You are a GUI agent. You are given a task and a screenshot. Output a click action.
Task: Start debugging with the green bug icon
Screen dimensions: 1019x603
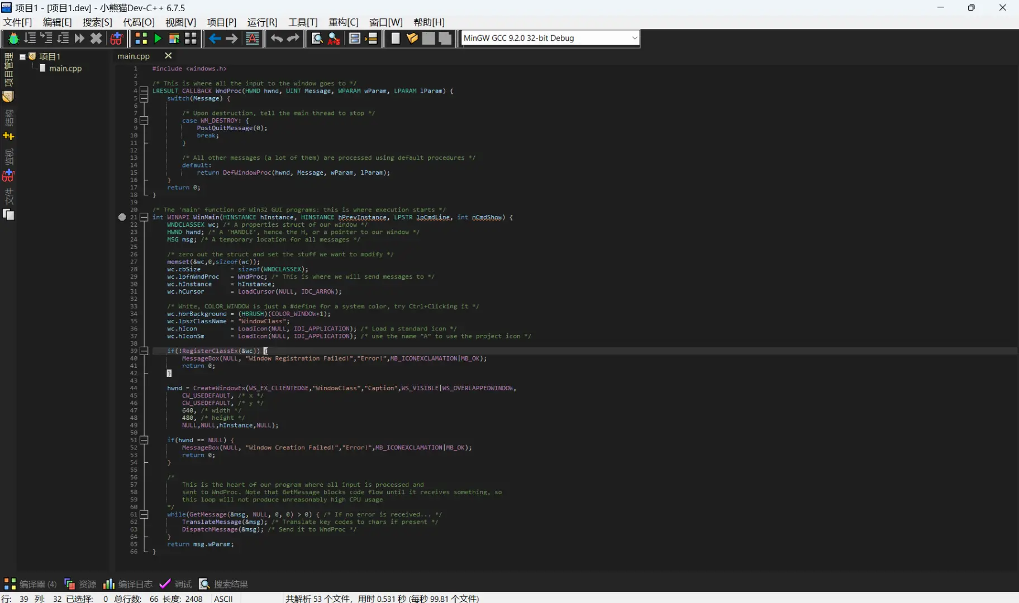[x=13, y=38]
